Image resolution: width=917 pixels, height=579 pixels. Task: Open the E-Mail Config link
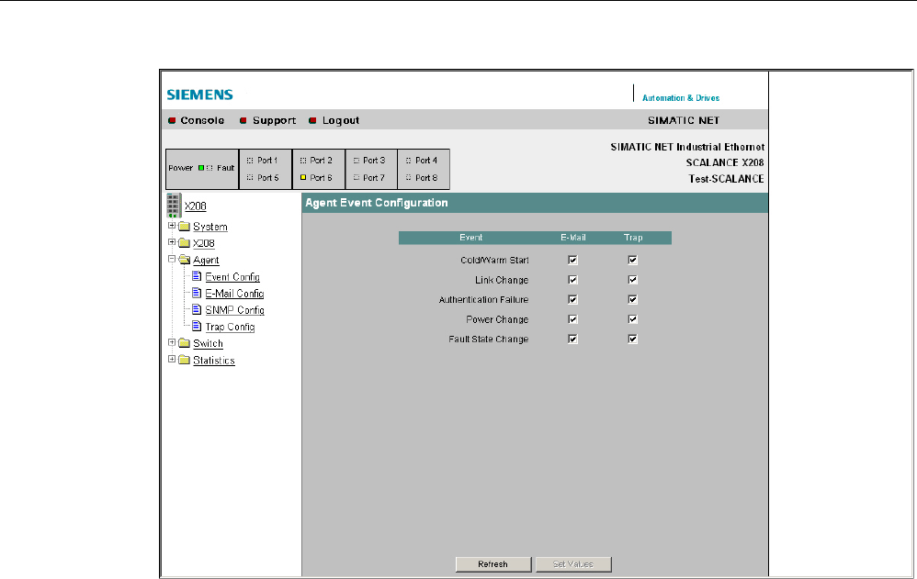click(x=234, y=294)
